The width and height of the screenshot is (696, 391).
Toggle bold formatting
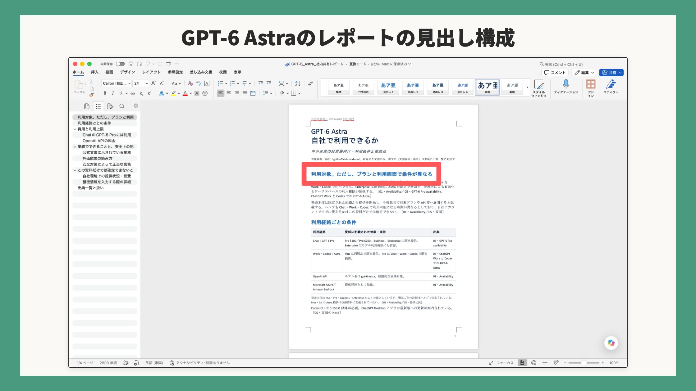point(105,93)
